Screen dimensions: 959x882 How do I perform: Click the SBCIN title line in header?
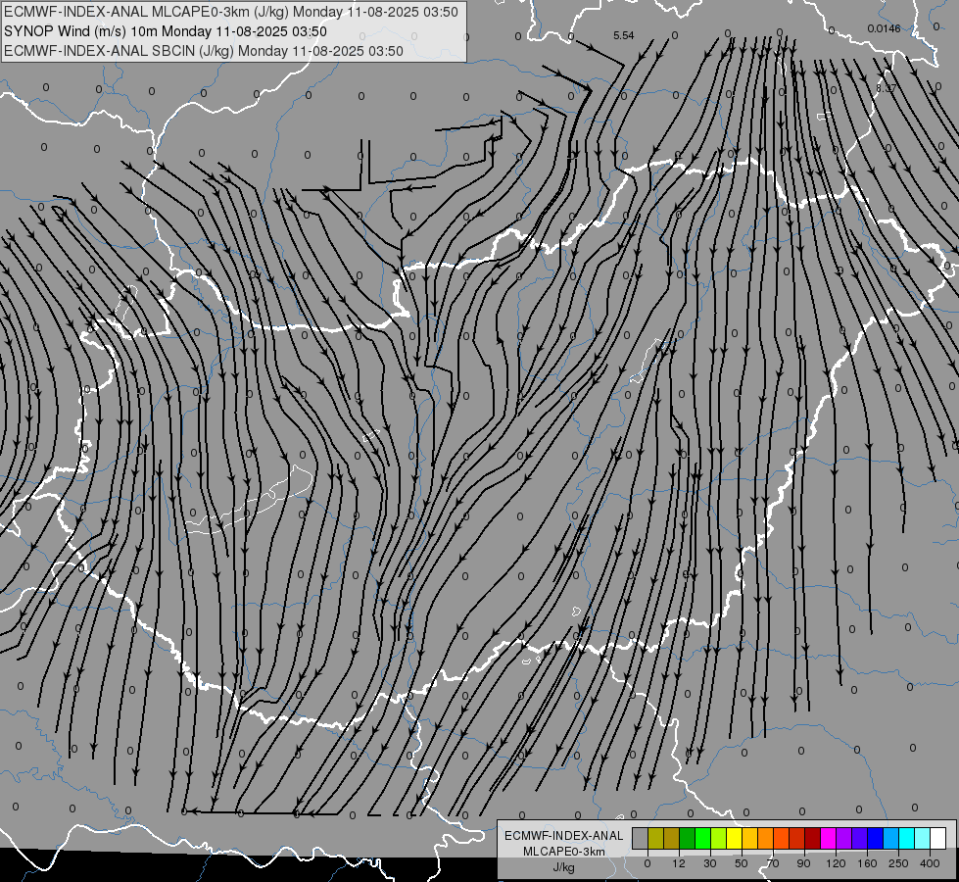(204, 51)
